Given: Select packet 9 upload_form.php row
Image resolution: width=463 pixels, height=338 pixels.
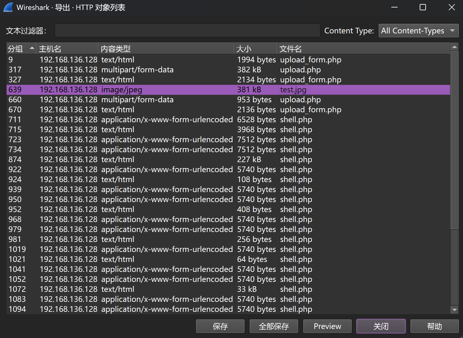Looking at the screenshot, I should point(228,60).
